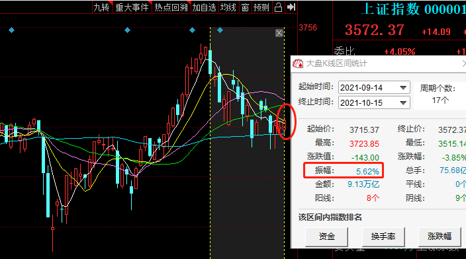Image resolution: width=466 pixels, height=259 pixels.
Task: Toggle 均线 moving averages
Action: pos(228,7)
